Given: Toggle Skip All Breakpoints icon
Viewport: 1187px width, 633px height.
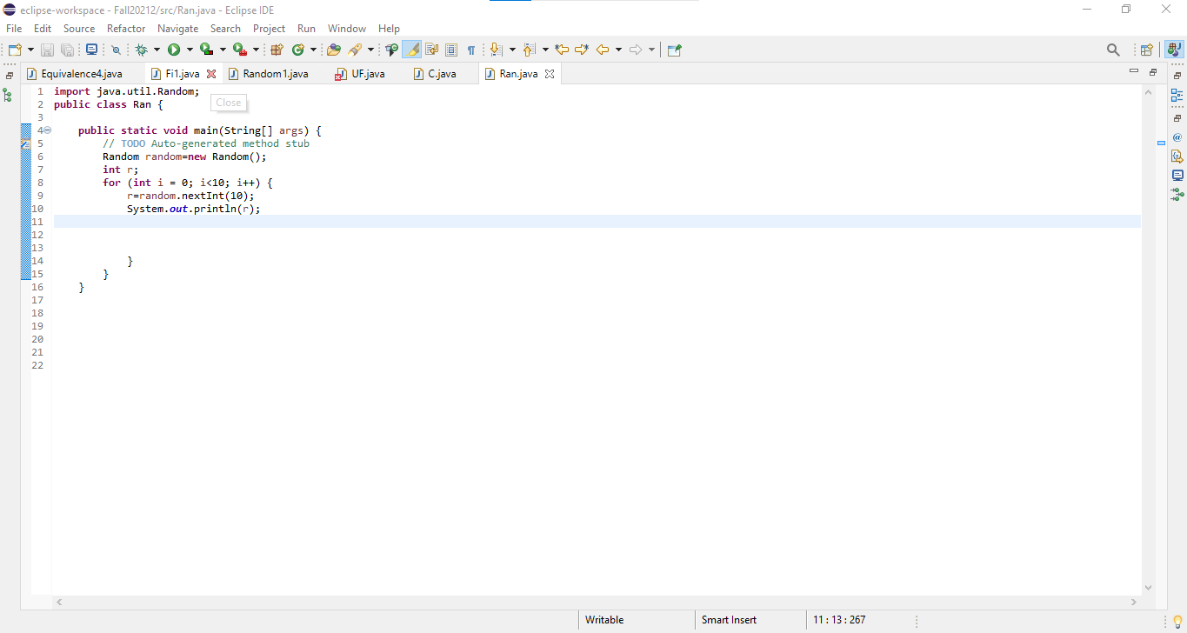Looking at the screenshot, I should [x=116, y=50].
